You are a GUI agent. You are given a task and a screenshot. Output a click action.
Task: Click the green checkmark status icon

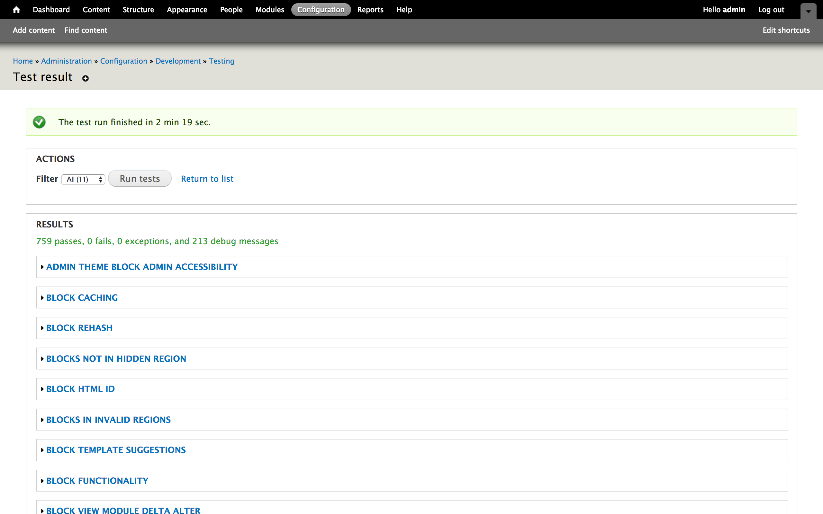39,122
